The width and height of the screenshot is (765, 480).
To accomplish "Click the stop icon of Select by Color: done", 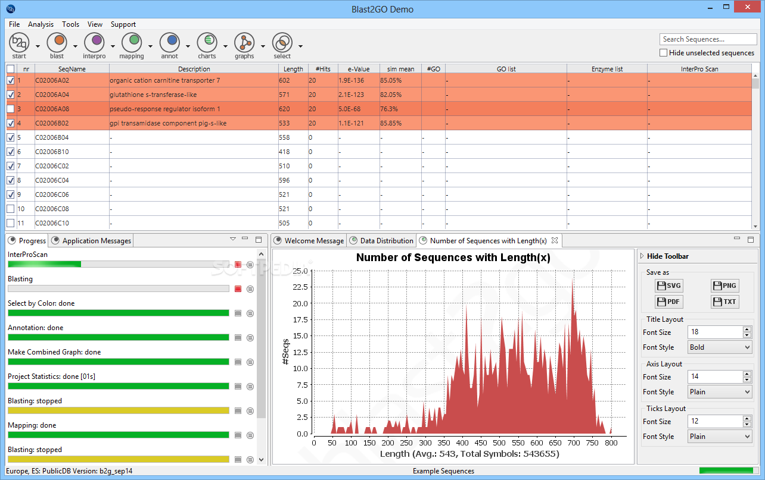I will coord(238,313).
